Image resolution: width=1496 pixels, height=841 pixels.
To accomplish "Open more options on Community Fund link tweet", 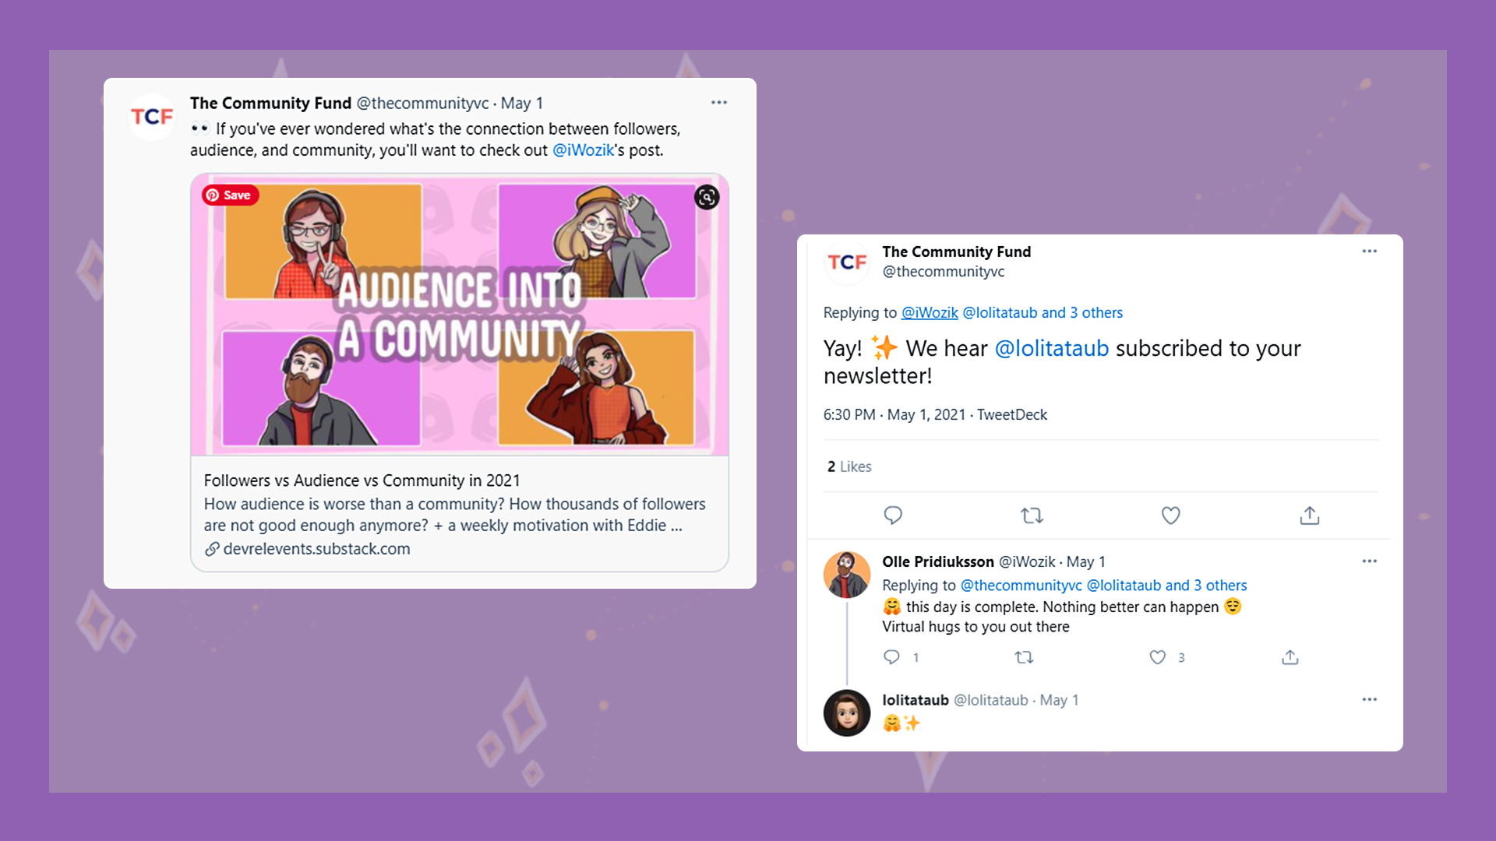I will 718,103.
